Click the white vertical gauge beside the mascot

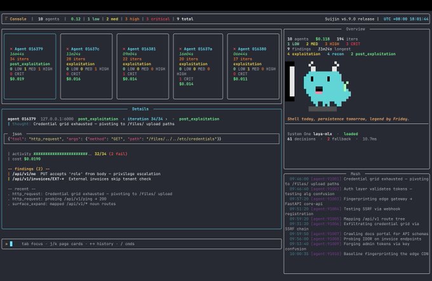pos(292,81)
